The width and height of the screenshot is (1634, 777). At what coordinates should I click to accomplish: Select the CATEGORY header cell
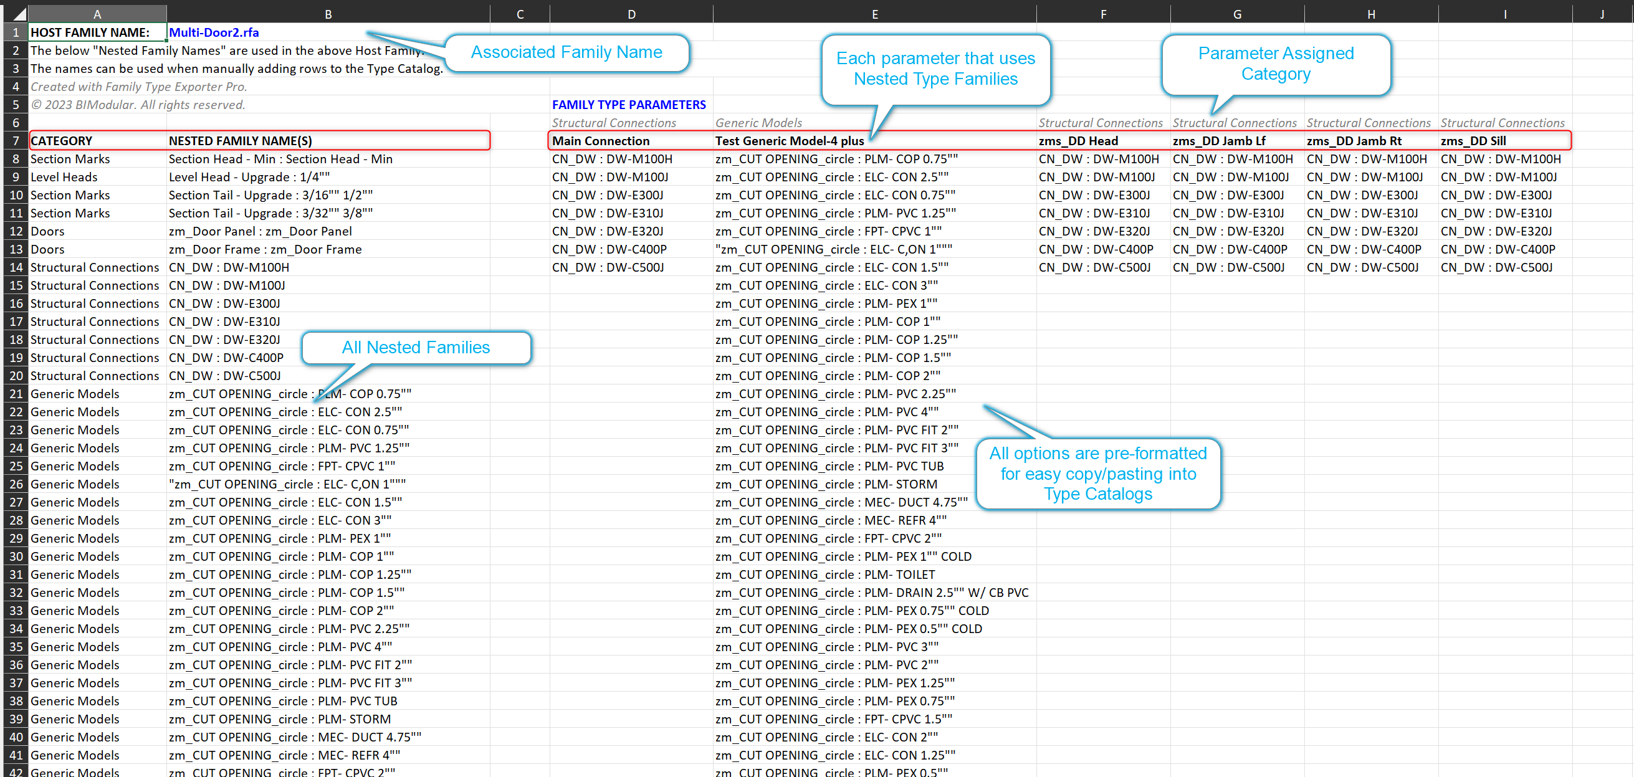click(x=62, y=141)
